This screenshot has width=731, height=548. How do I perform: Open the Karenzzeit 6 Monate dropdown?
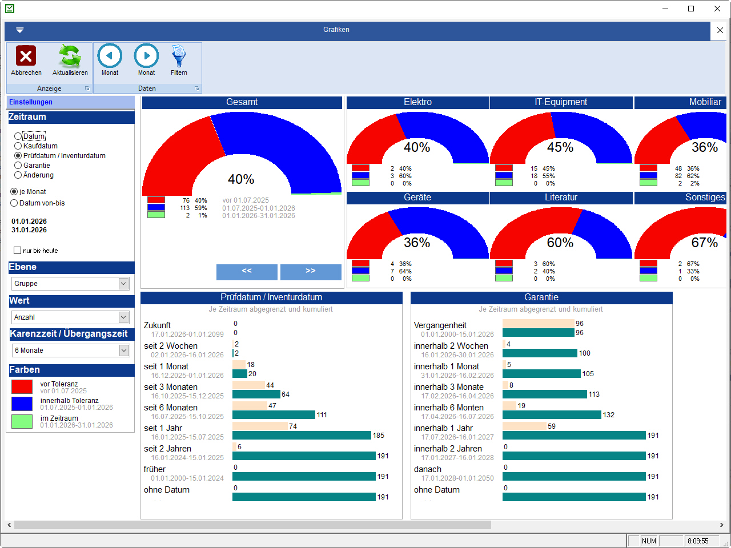click(x=123, y=350)
